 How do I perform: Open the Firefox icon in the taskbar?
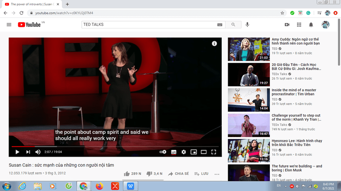[99, 186]
